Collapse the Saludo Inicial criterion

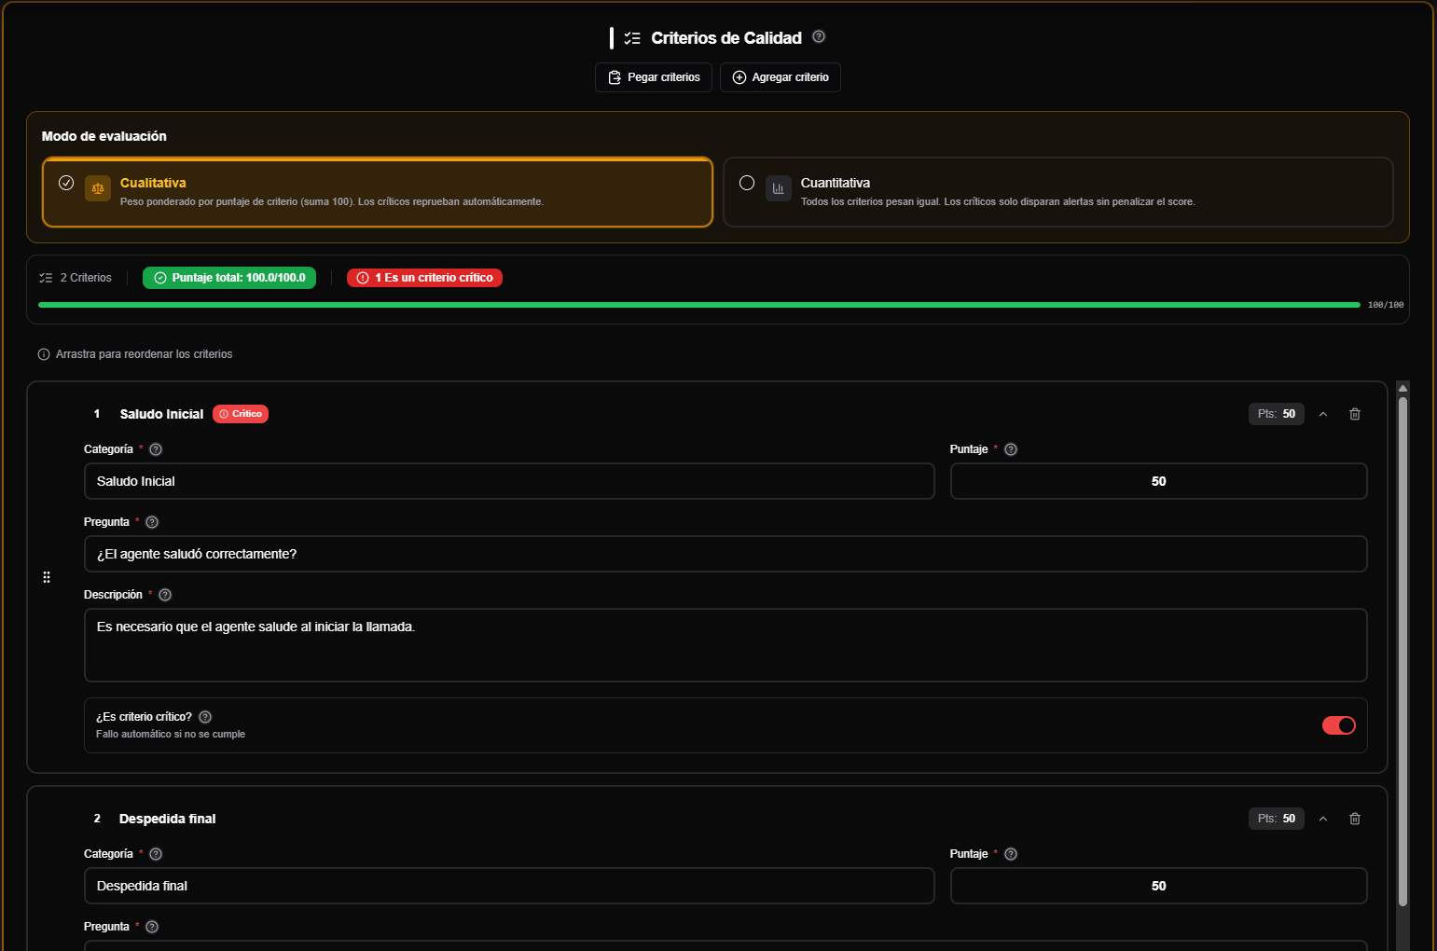[1323, 414]
